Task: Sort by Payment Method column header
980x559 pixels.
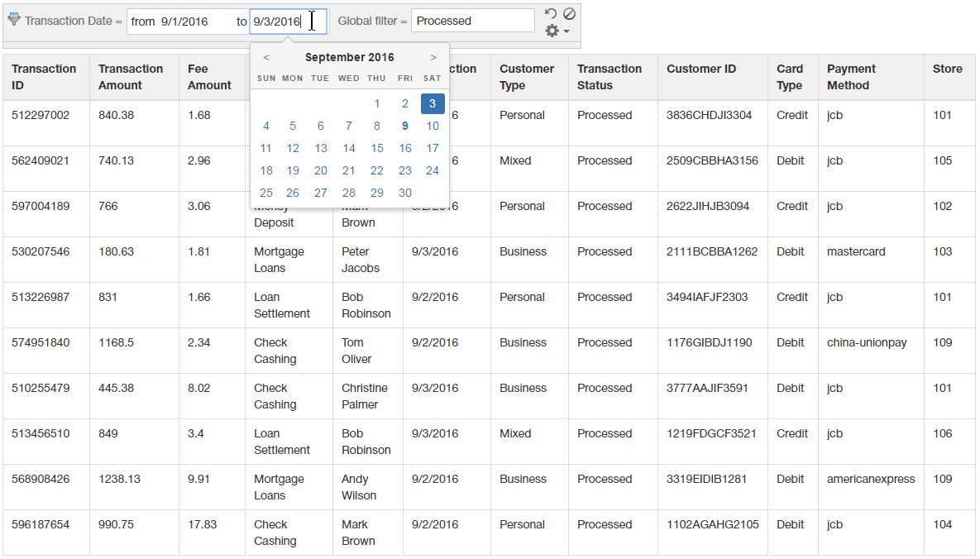Action: point(851,77)
